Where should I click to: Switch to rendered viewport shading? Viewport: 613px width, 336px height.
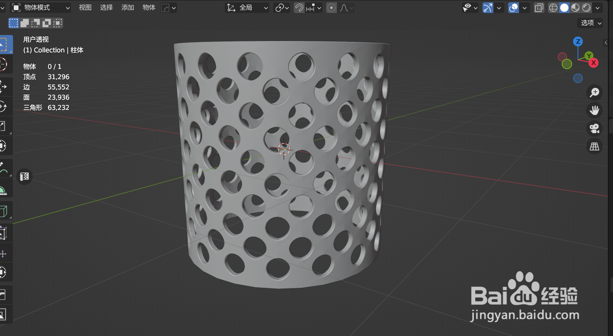pyautogui.click(x=586, y=8)
